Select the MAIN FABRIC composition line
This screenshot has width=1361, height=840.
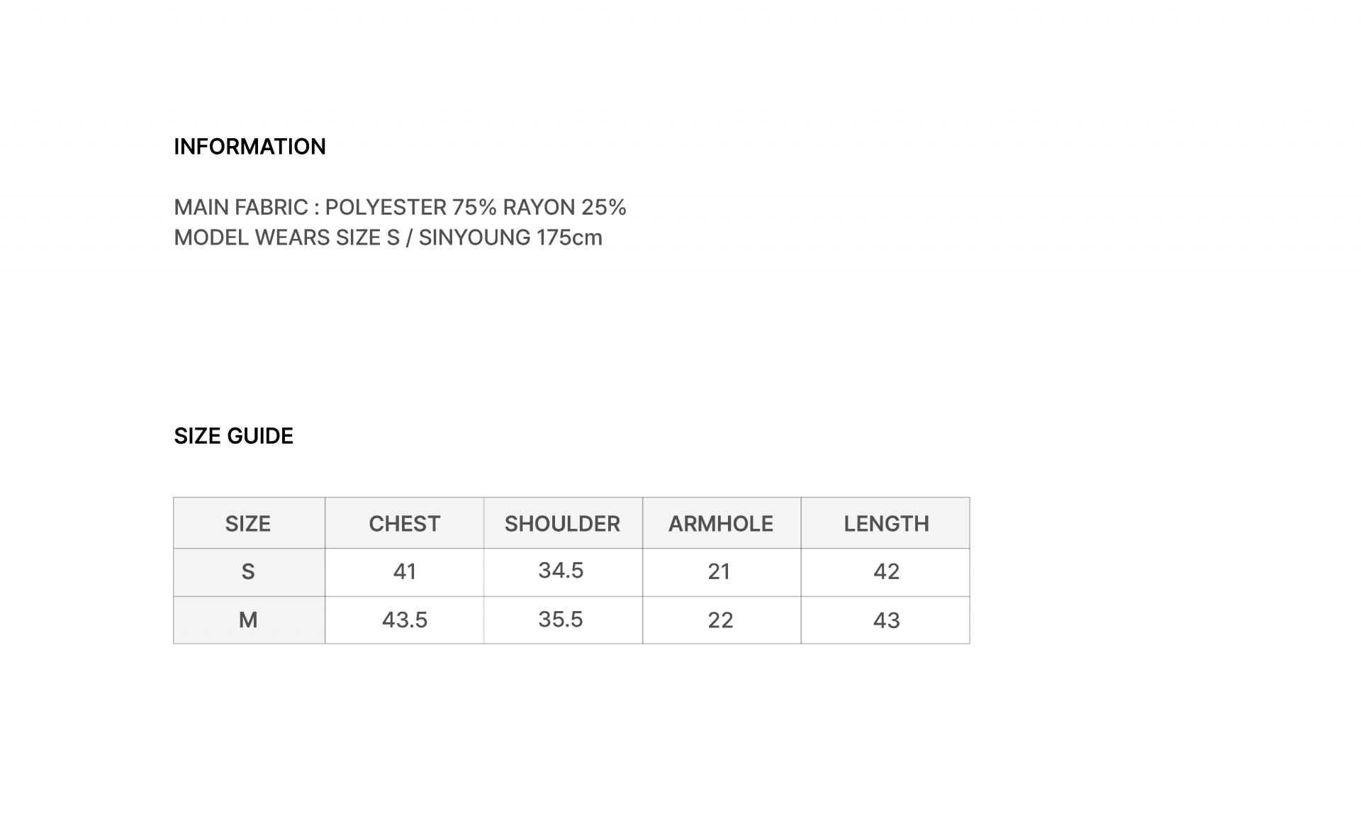(x=400, y=208)
